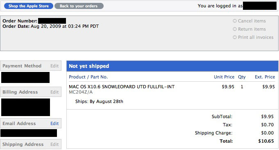Choose Print all invoices link

(x=256, y=37)
